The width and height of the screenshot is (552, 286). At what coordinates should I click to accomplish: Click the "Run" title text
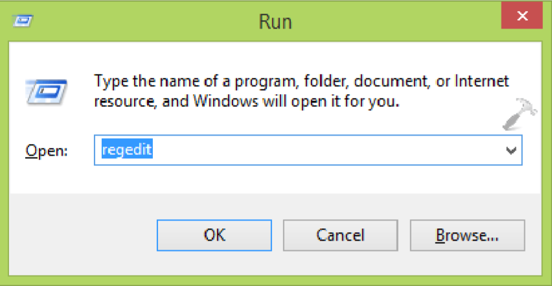(275, 21)
